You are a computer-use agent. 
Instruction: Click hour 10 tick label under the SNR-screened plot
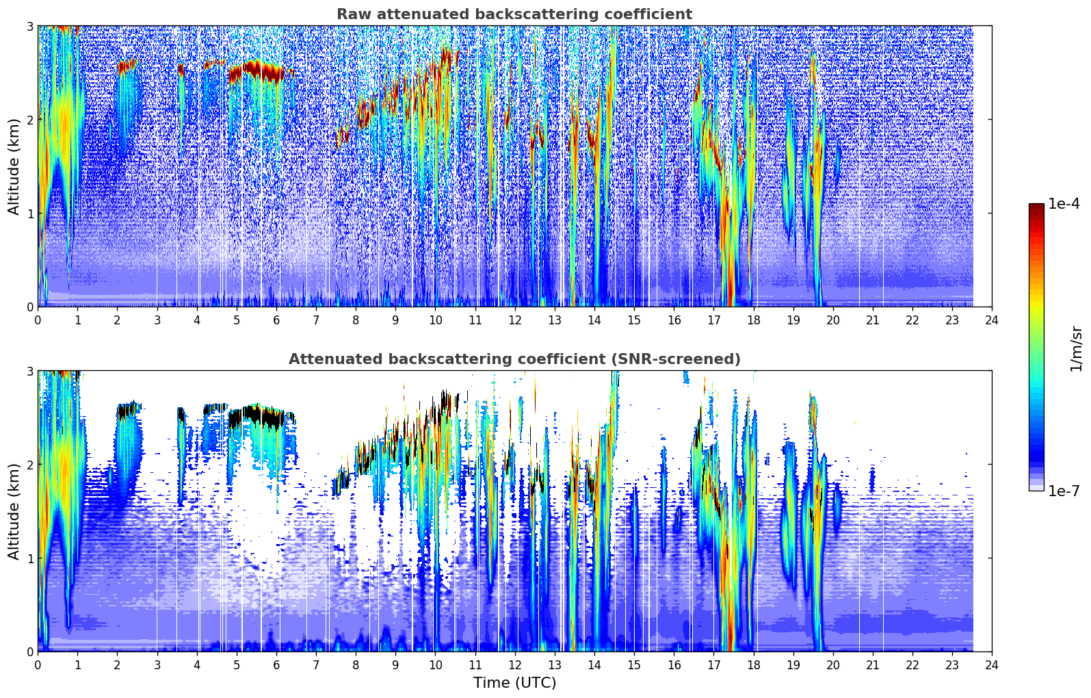point(435,664)
